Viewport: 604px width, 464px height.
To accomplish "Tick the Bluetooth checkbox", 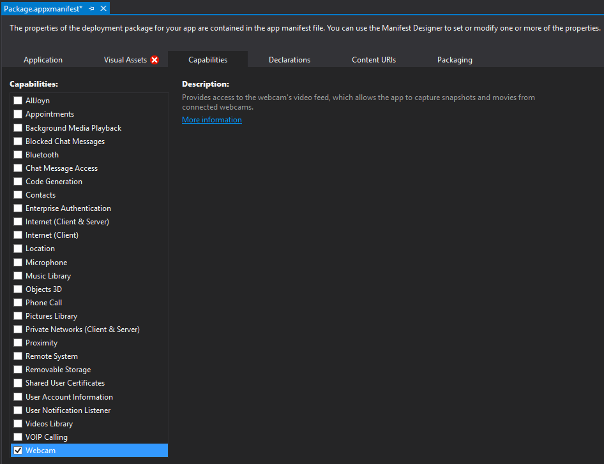I will point(18,155).
